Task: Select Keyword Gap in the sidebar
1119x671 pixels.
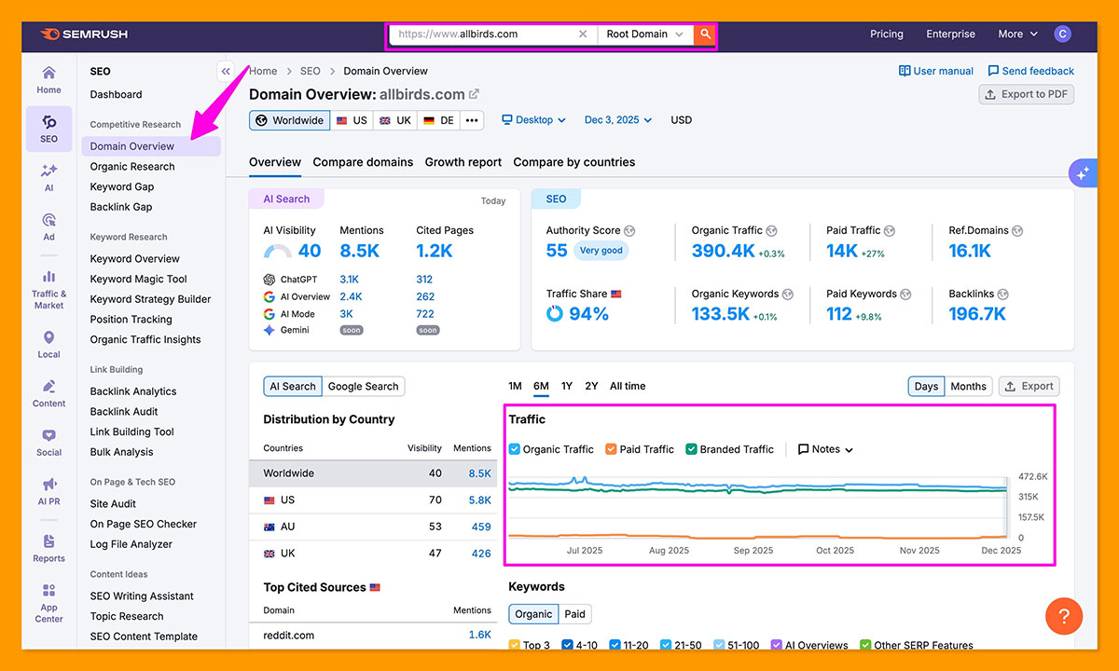Action: (x=122, y=186)
